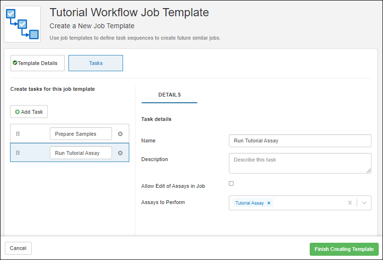Click the green plus Add Task button
The width and height of the screenshot is (383, 260).
click(29, 112)
